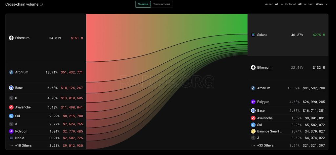Click the Solana destination chain icon

[x=253, y=35]
